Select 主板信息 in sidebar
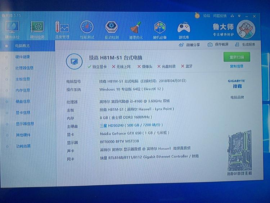The height and width of the screenshot is (203, 270). pos(23,79)
